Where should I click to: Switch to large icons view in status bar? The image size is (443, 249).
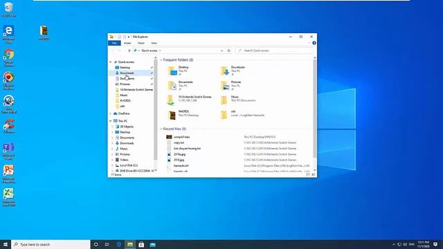pyautogui.click(x=313, y=175)
